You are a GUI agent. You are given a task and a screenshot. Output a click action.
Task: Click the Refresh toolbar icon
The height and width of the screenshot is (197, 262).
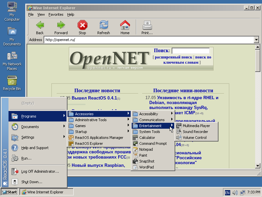(x=103, y=25)
